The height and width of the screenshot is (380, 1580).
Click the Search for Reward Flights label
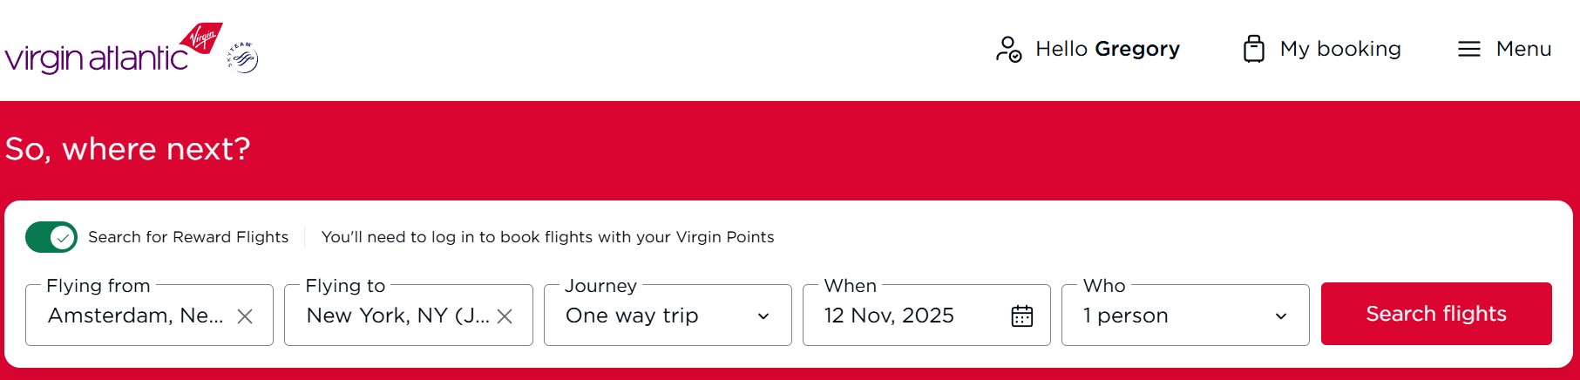(x=188, y=237)
